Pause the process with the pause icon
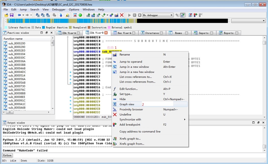This screenshot has width=268, height=164. click(x=135, y=15)
